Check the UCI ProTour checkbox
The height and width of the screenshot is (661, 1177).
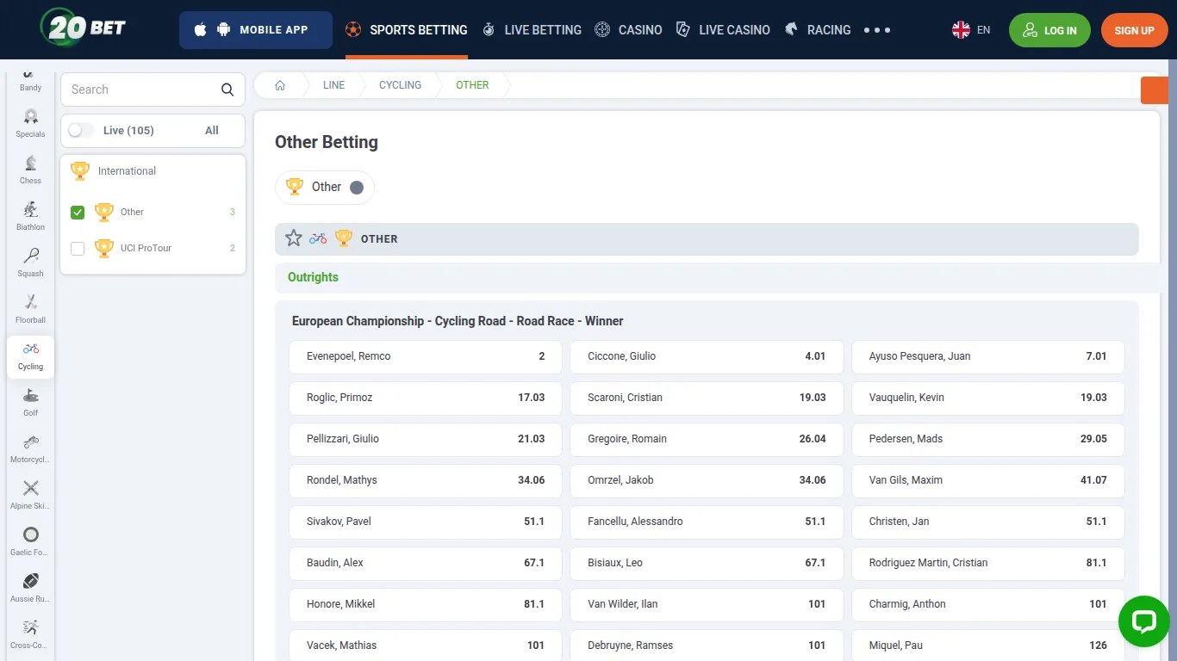pos(78,249)
